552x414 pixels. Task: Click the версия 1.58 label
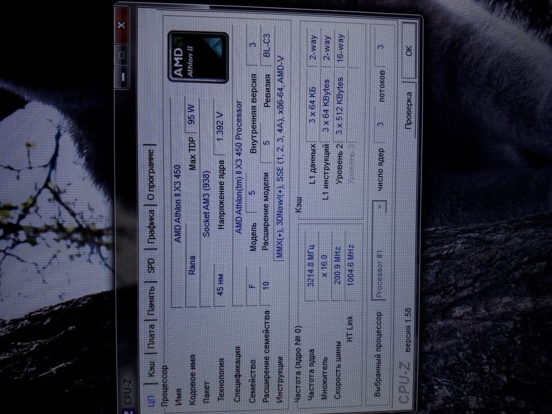click(408, 330)
